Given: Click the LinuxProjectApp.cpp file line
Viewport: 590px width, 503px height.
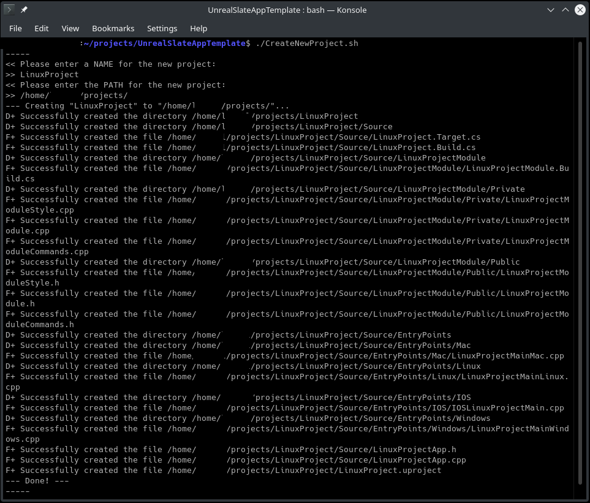Looking at the screenshot, I should point(236,460).
